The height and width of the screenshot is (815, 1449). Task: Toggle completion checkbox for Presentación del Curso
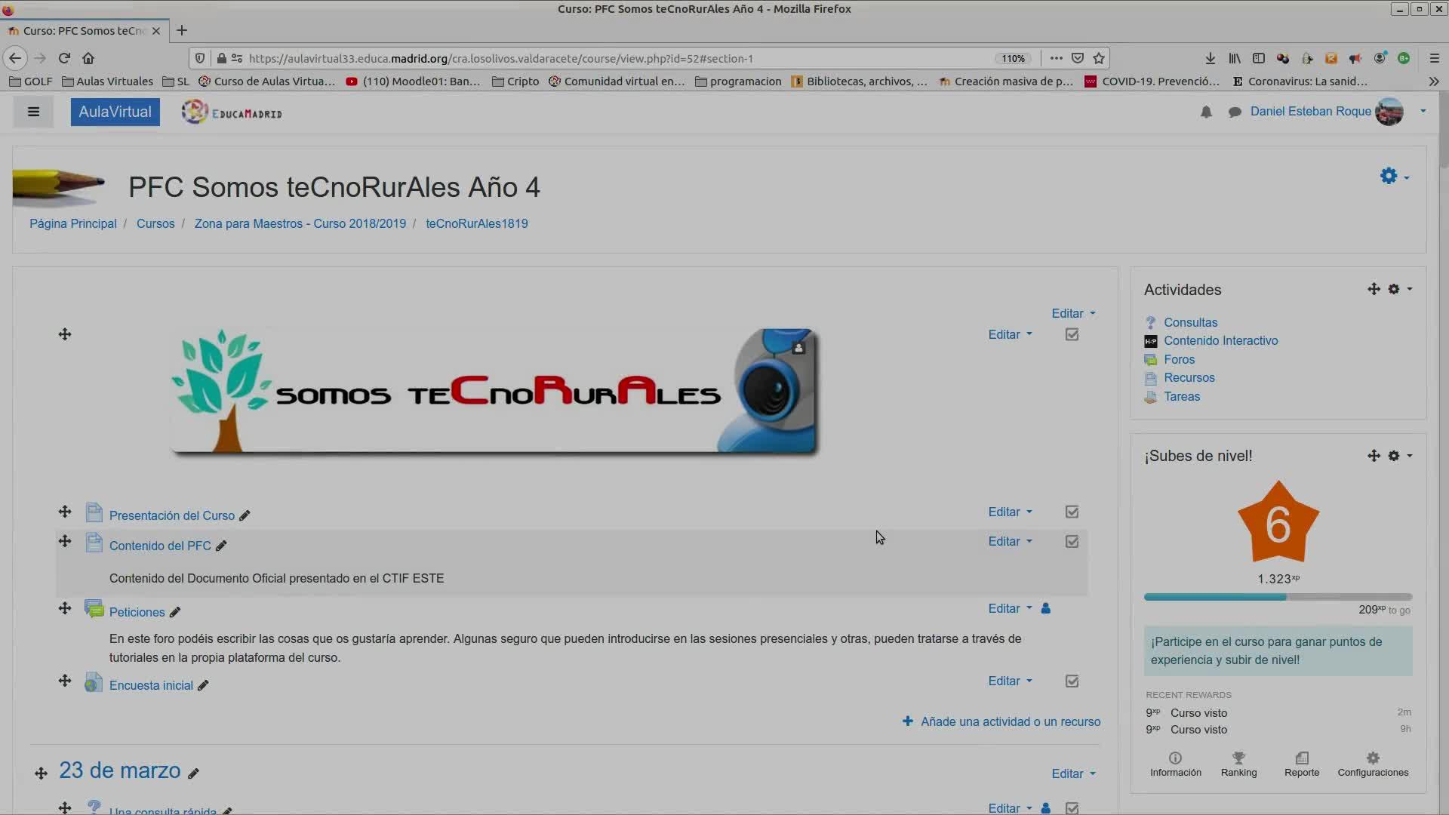[1072, 512]
